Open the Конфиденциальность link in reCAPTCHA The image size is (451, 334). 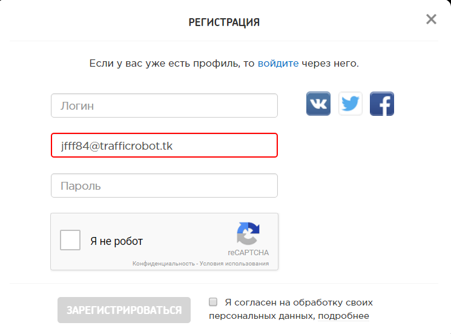pyautogui.click(x=163, y=264)
